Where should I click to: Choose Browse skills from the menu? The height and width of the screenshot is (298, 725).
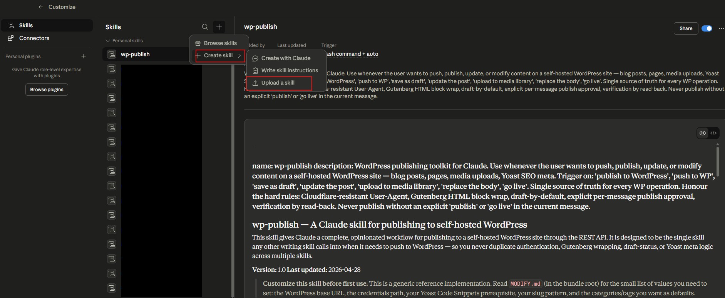pos(220,43)
